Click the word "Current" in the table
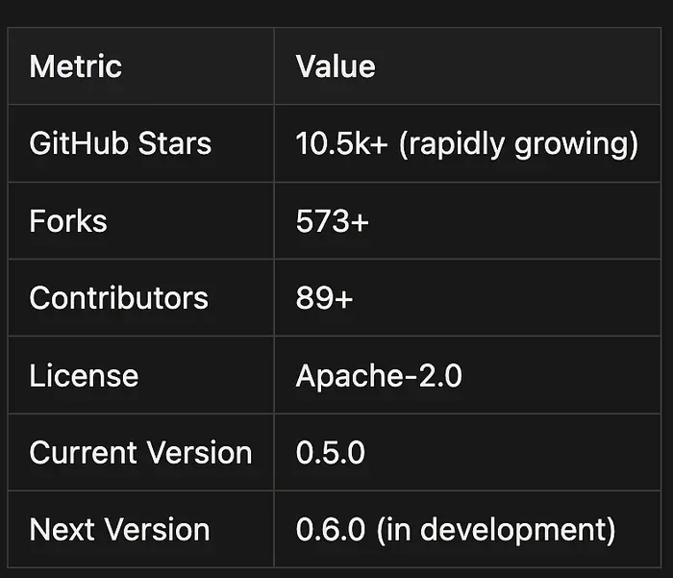 83,452
